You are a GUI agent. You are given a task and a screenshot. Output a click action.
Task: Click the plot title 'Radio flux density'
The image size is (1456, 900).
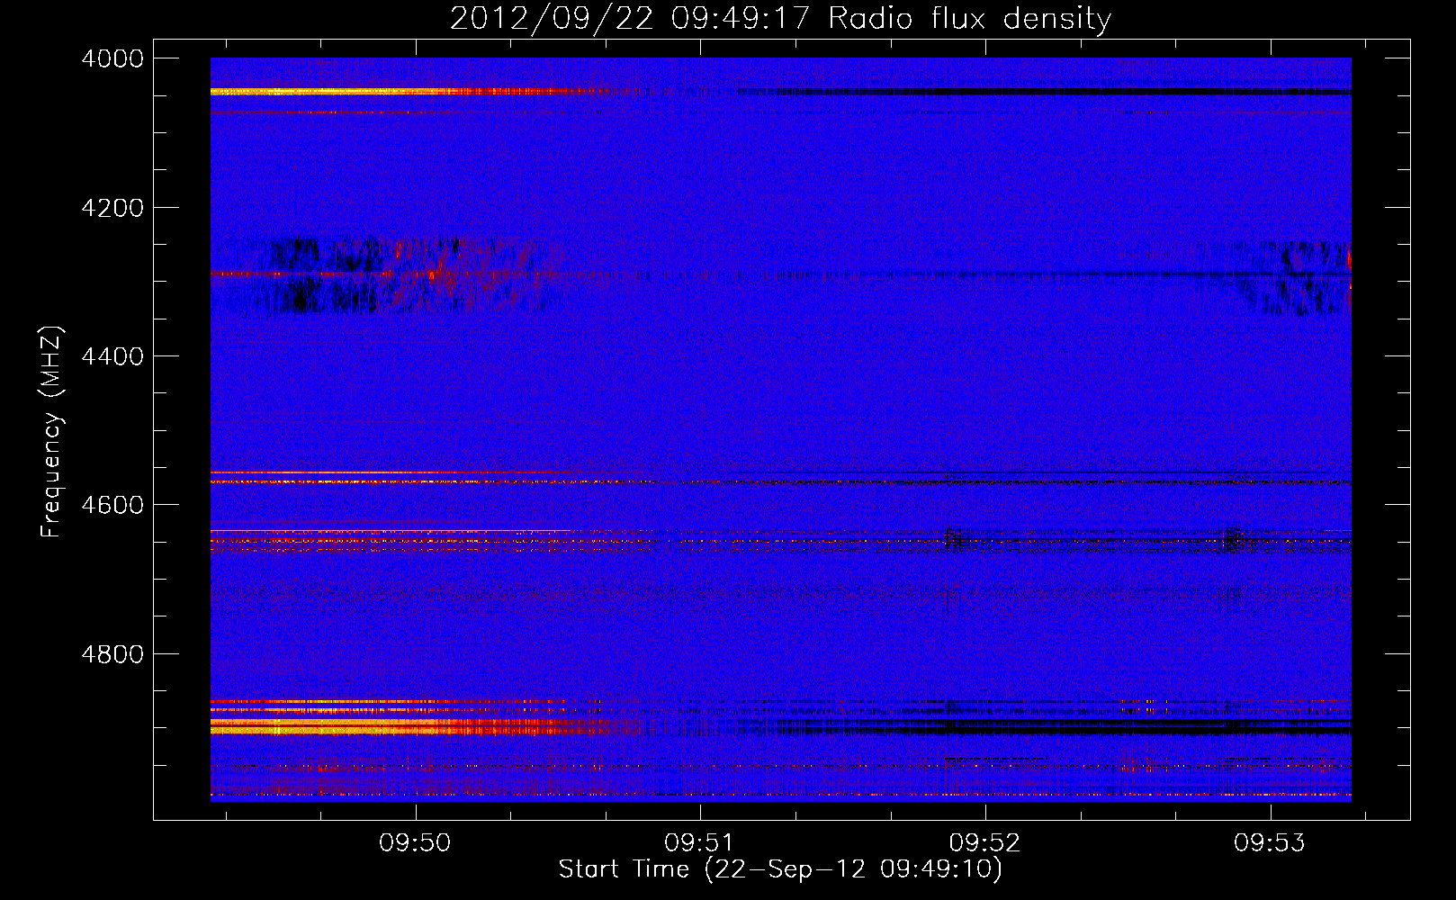click(969, 19)
